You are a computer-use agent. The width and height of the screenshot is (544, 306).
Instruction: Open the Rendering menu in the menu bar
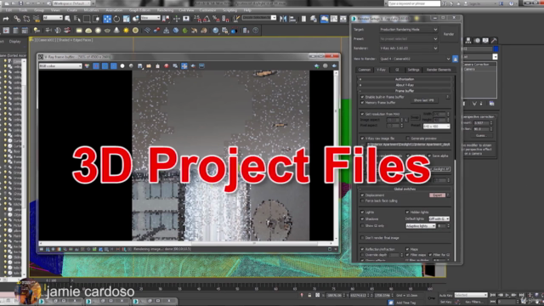click(165, 10)
